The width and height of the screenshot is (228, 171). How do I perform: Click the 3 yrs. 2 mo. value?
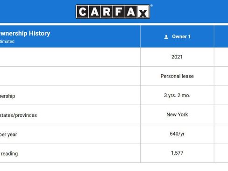click(x=177, y=95)
